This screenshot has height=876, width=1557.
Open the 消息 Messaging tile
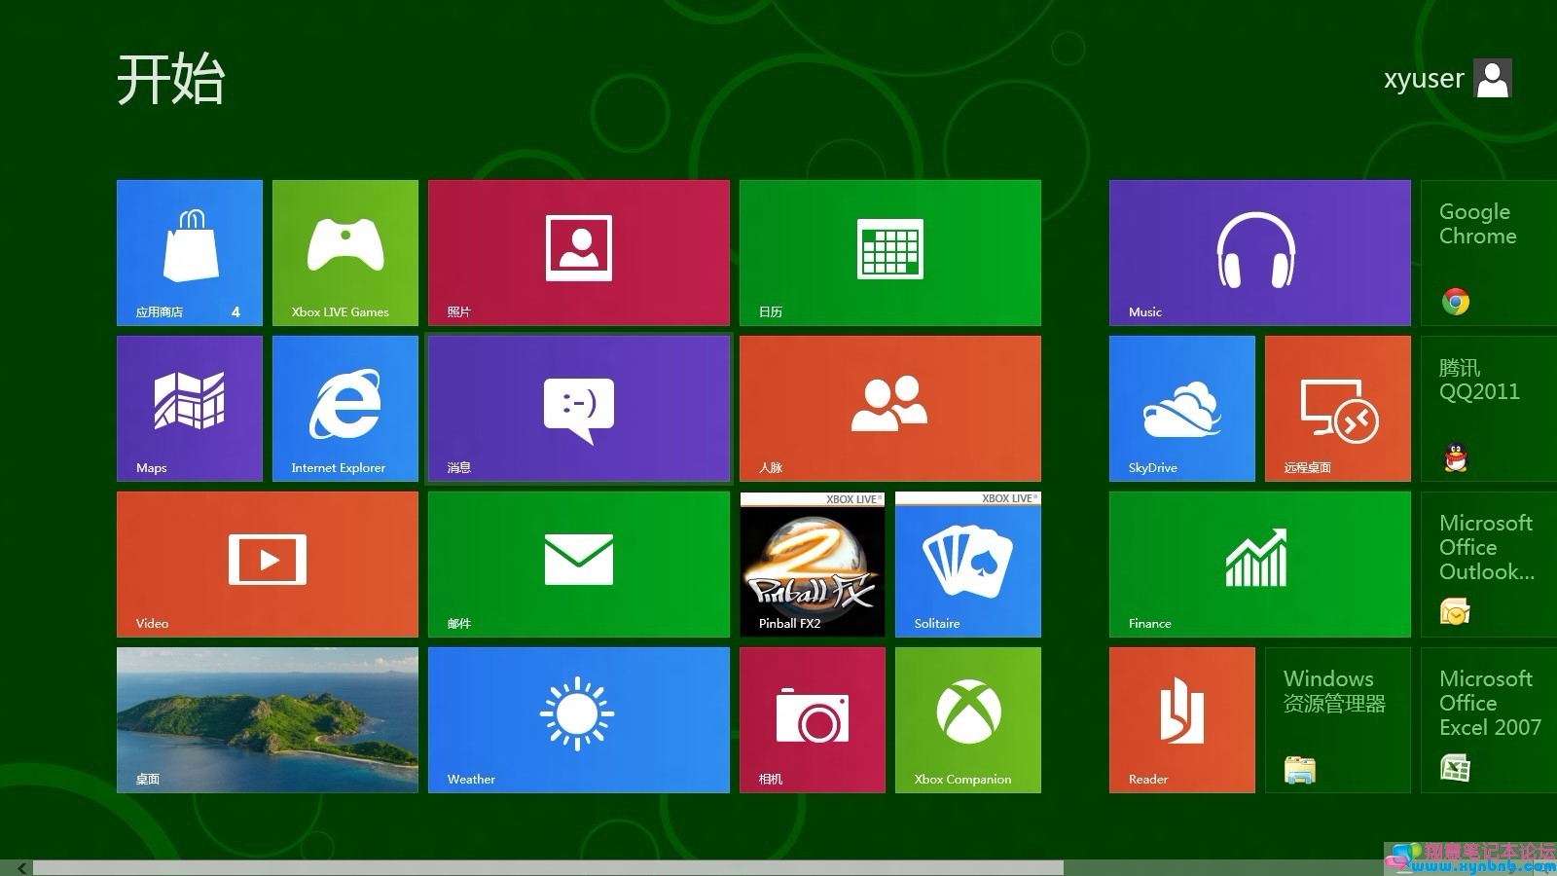point(579,409)
